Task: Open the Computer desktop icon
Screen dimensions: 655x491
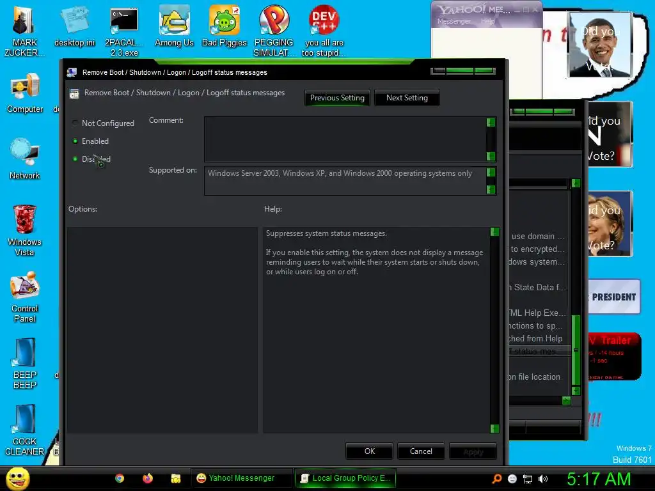Action: pos(25,93)
